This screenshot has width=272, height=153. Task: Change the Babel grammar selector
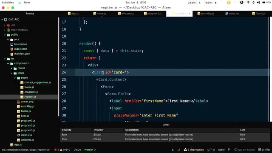221,150
